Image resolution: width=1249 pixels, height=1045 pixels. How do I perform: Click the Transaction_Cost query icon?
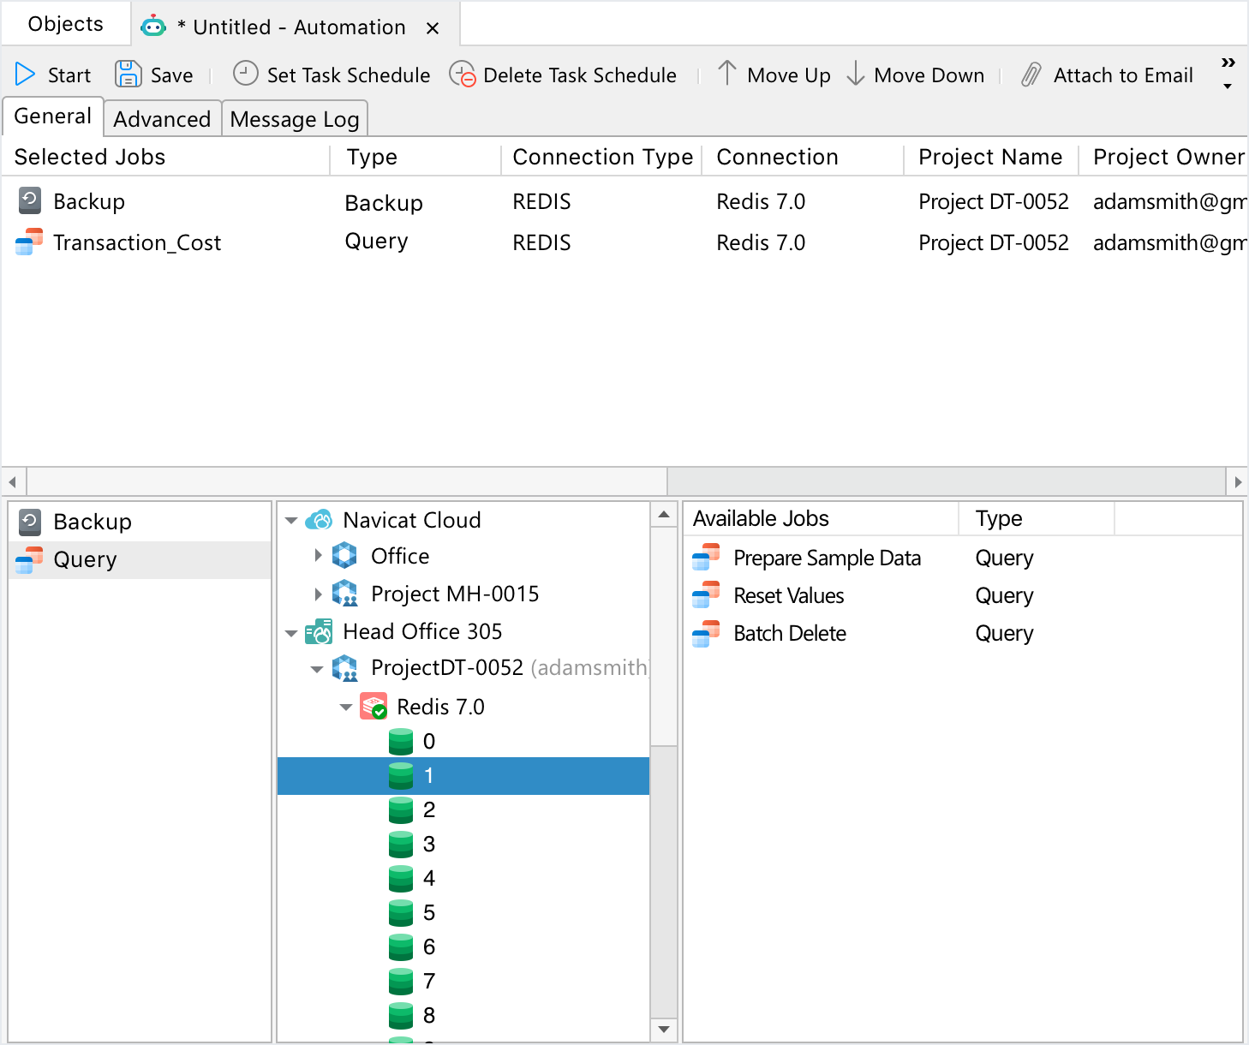click(29, 242)
